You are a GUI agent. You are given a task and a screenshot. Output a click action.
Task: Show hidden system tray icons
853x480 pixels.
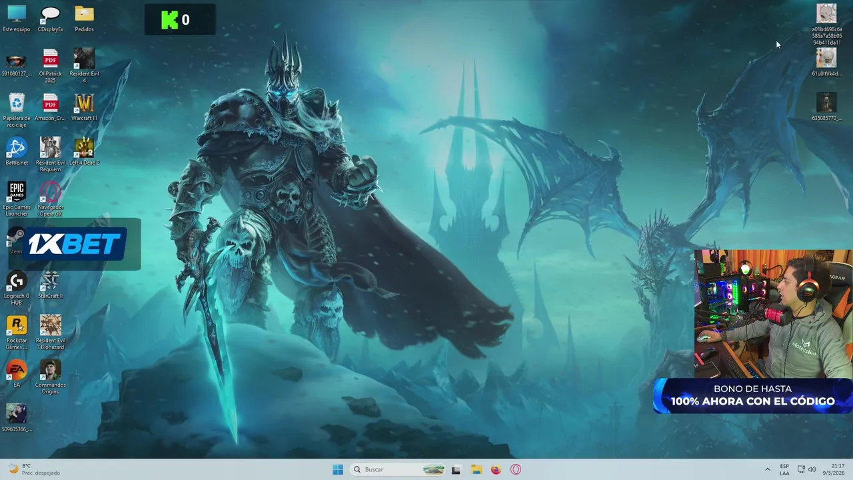pyautogui.click(x=767, y=469)
